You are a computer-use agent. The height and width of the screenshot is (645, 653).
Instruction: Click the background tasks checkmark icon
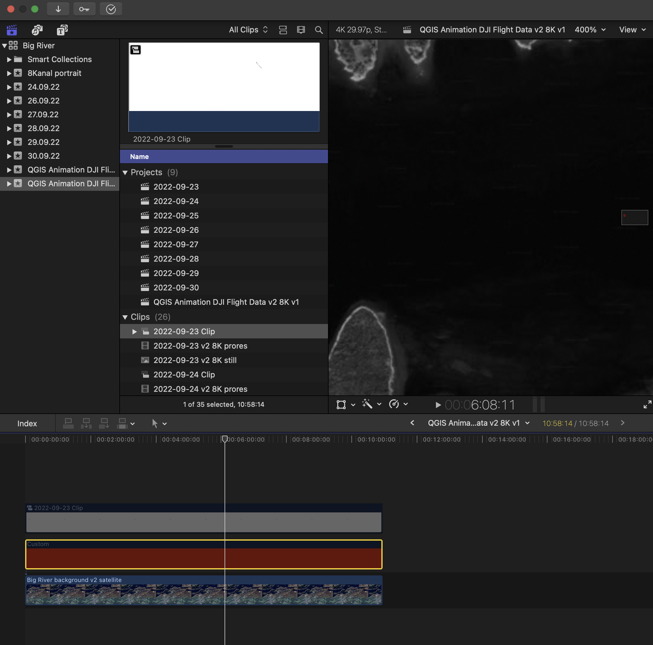(111, 9)
